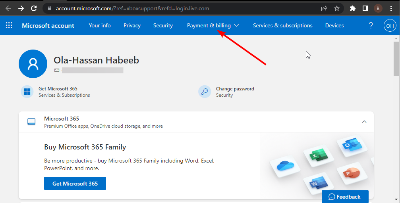This screenshot has width=400, height=203.
Task: Open the Chrome three-dot menu
Action: pos(391,8)
